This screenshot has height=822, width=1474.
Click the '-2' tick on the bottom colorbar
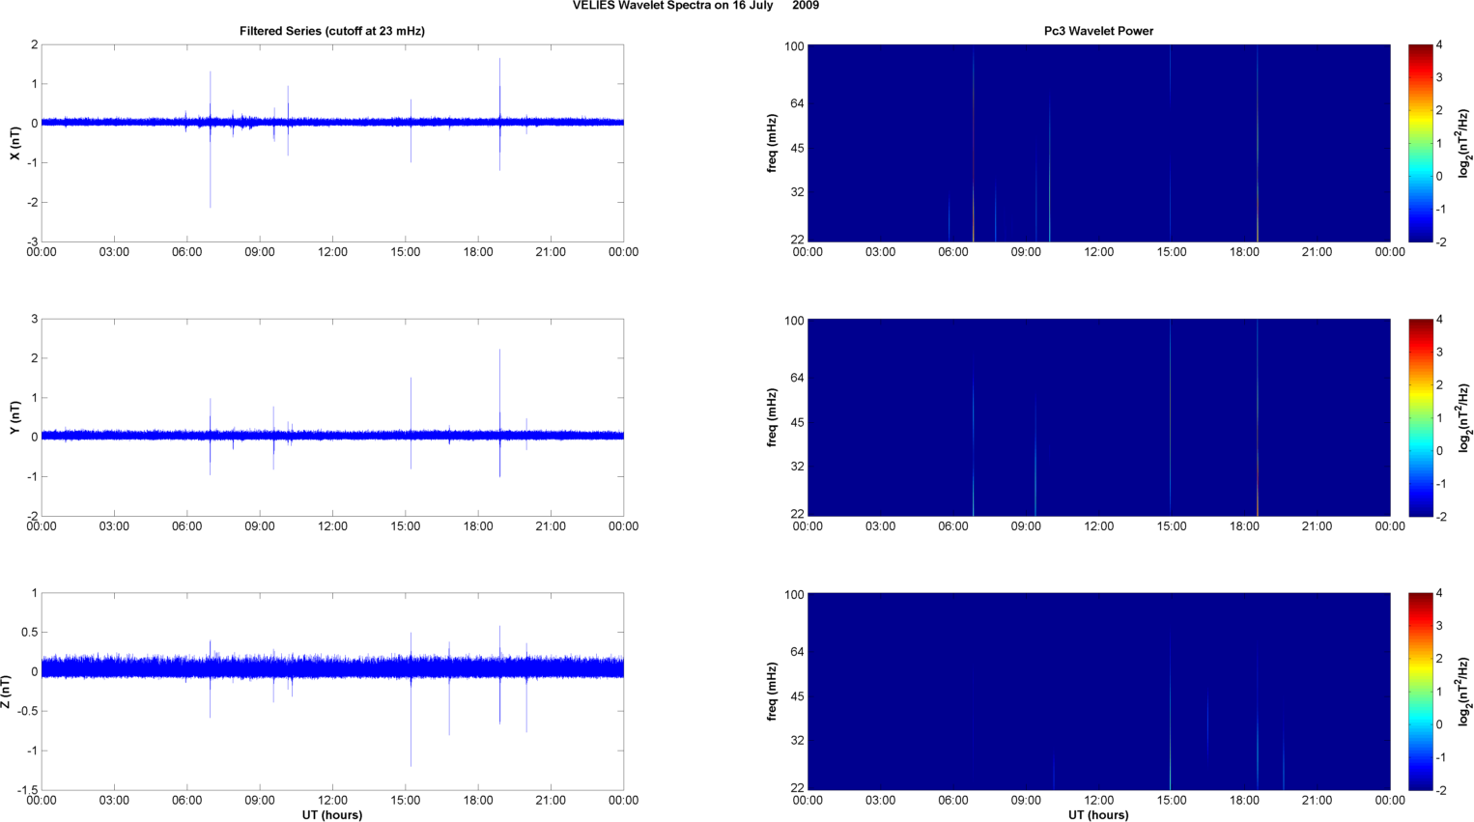(1440, 790)
